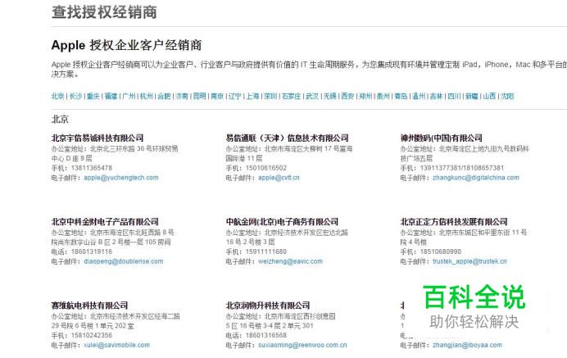The image size is (567, 358).
Task: Click the phone number 13811365478
Action: click(92, 168)
